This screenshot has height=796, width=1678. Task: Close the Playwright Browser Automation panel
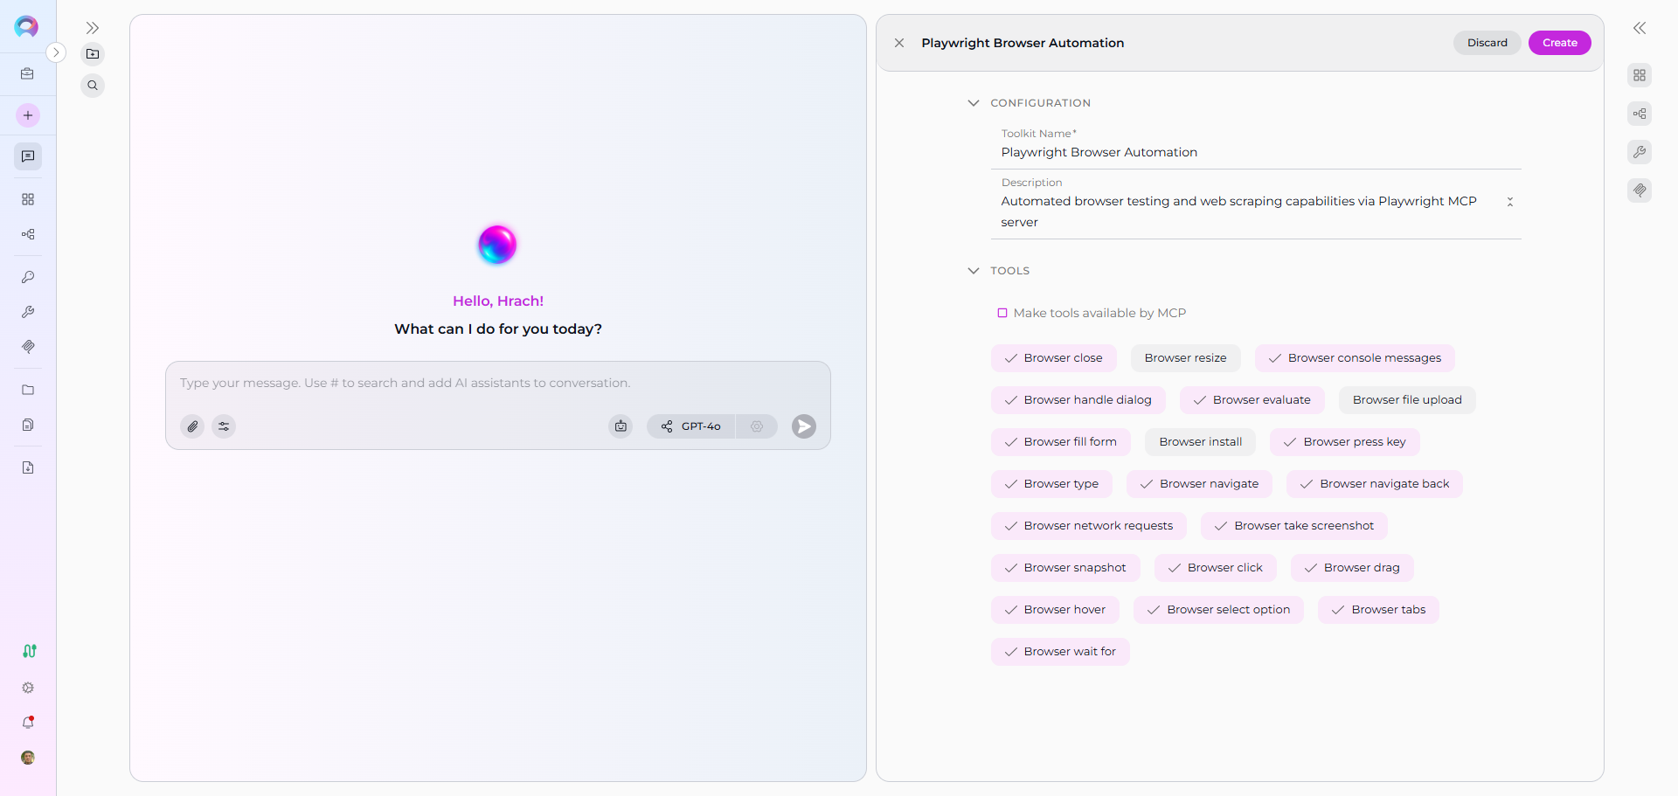click(899, 43)
